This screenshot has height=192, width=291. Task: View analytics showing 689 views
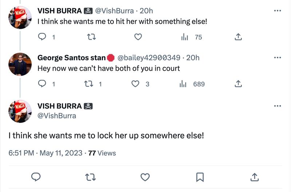[x=183, y=84]
